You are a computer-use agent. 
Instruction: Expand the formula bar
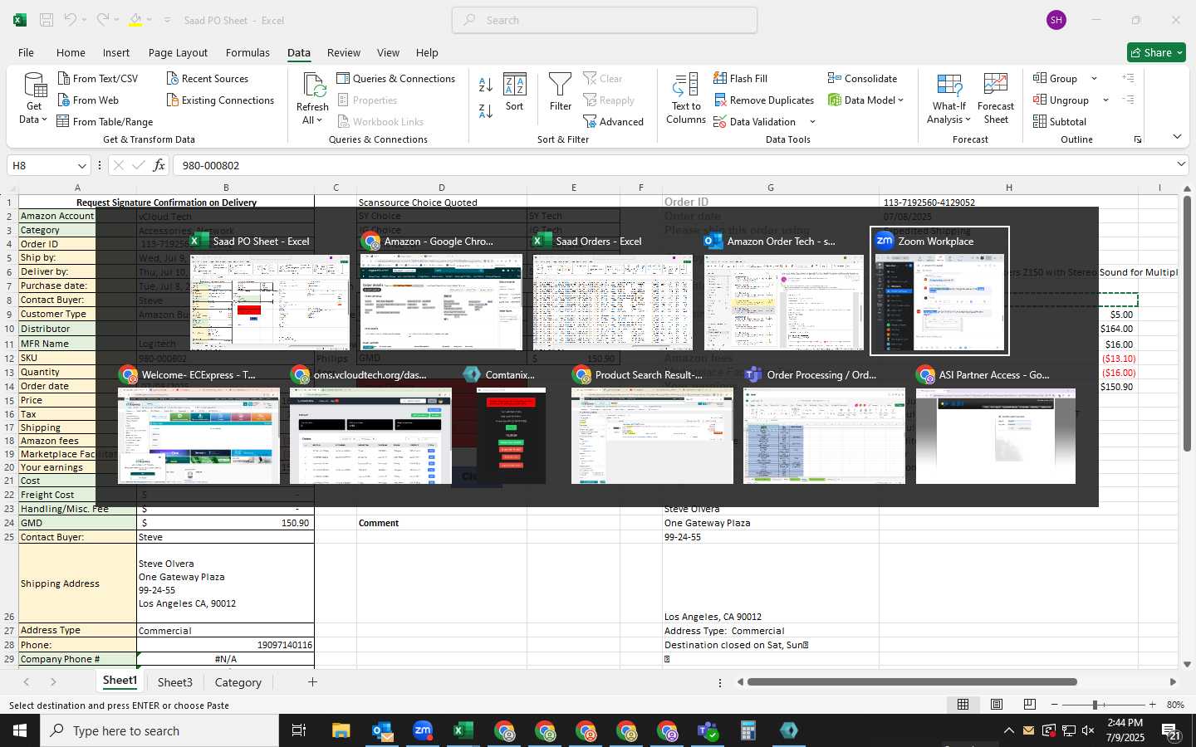1181,164
